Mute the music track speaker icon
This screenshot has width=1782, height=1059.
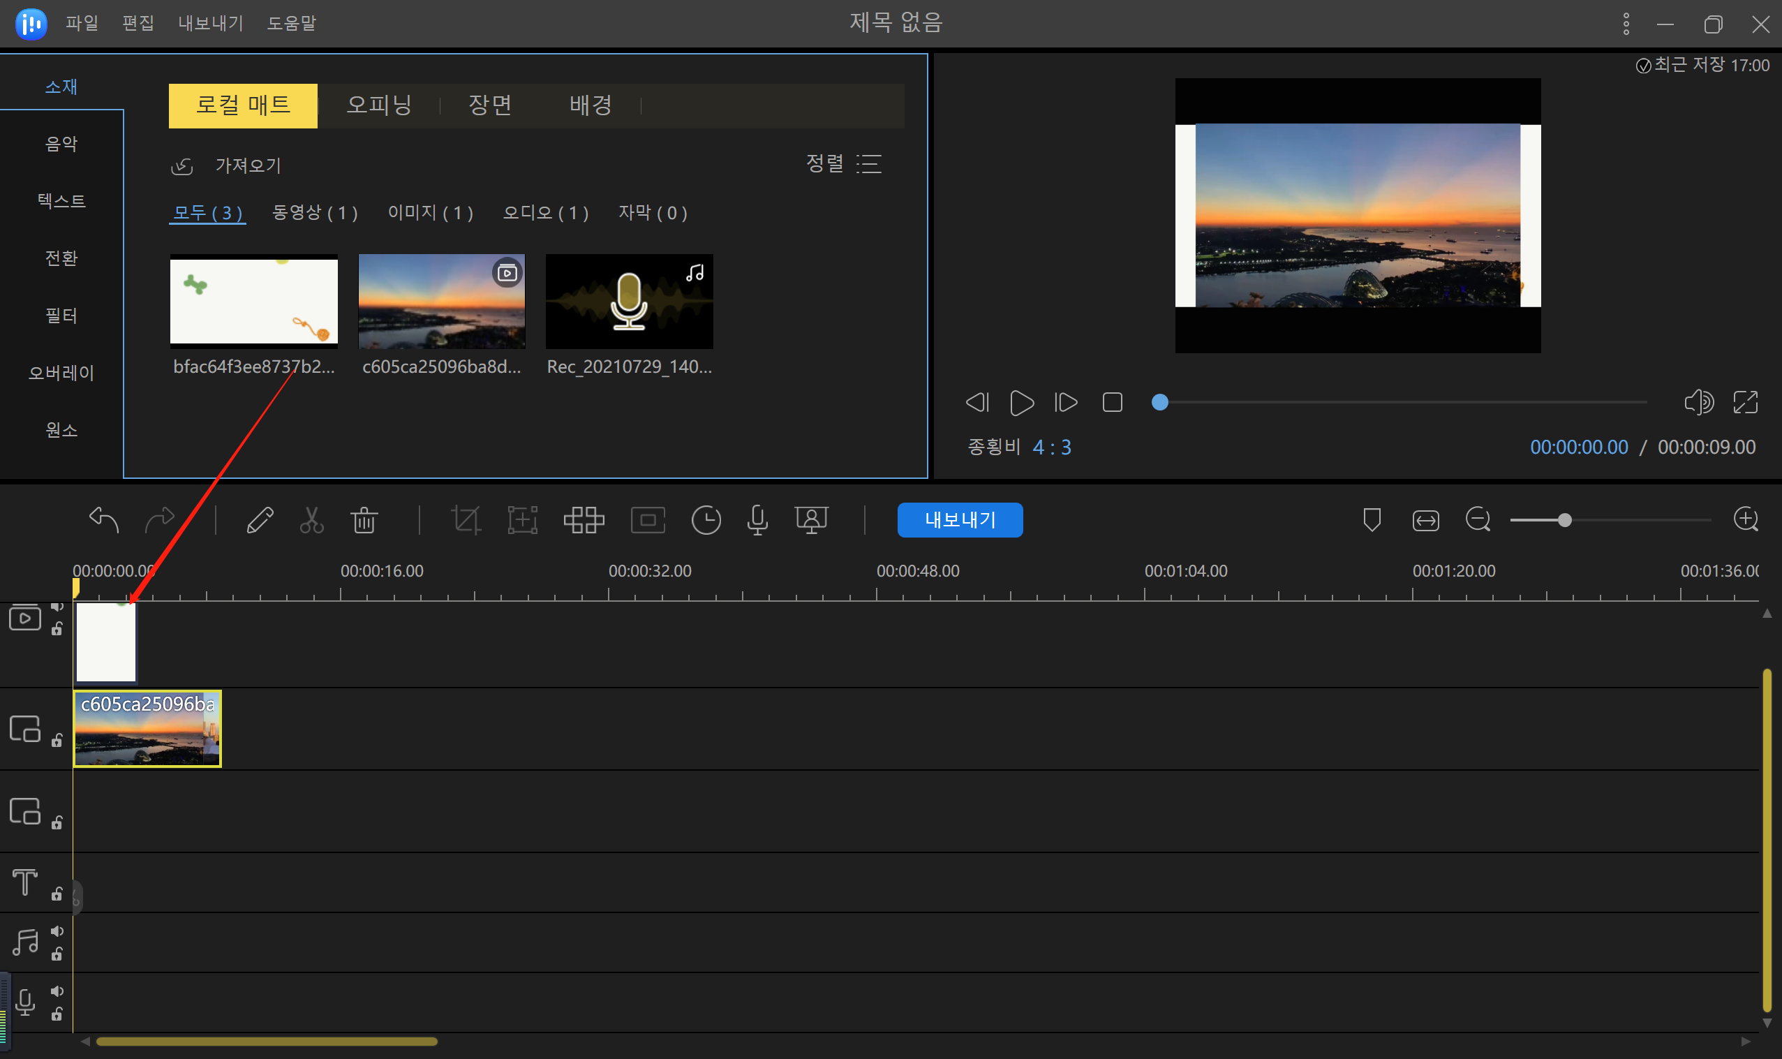coord(57,931)
